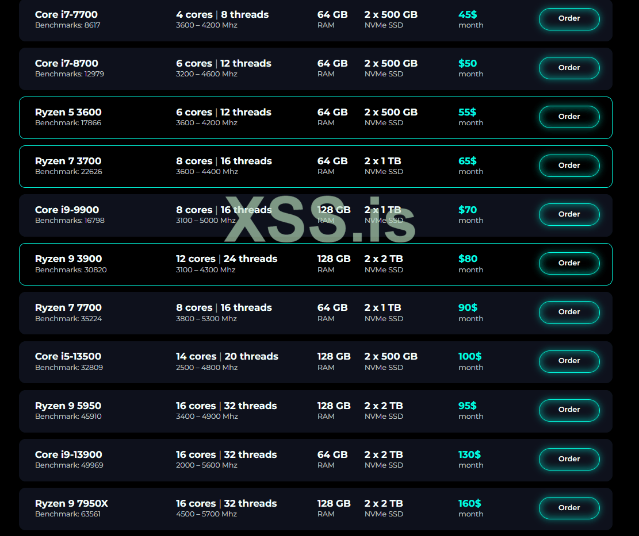Click the 130$ monthly price
The height and width of the screenshot is (536, 639).
469,454
